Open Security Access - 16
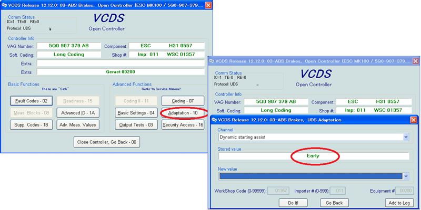 point(183,124)
